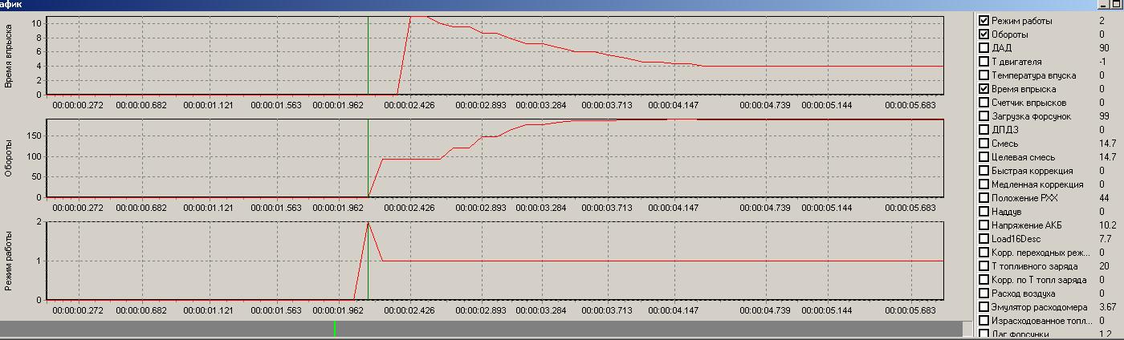
Task: Enable Расход воздуха checkbox
Action: pyautogui.click(x=984, y=293)
